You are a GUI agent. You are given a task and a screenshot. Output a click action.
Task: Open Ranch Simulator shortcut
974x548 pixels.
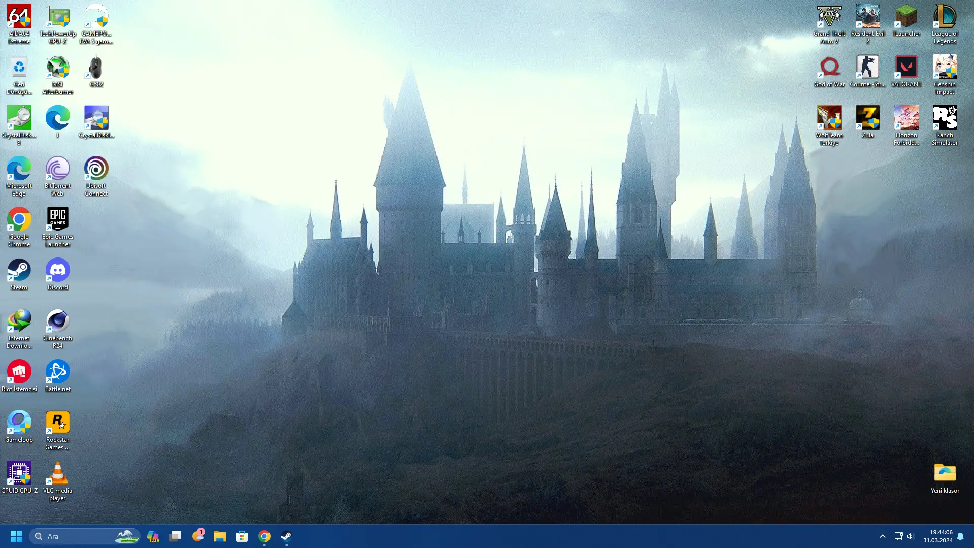coord(945,126)
